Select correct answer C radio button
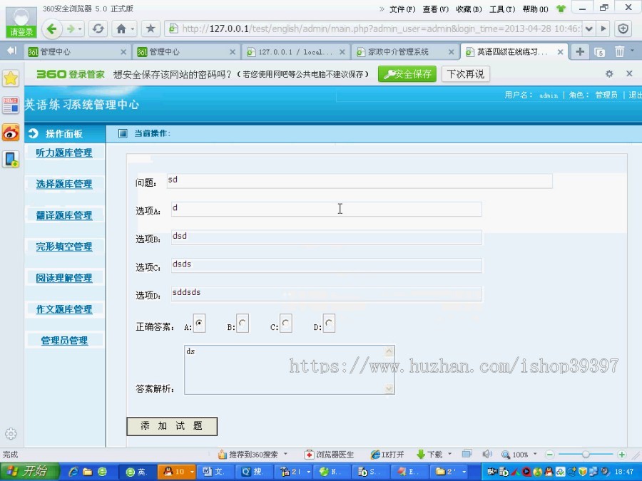 click(x=286, y=323)
